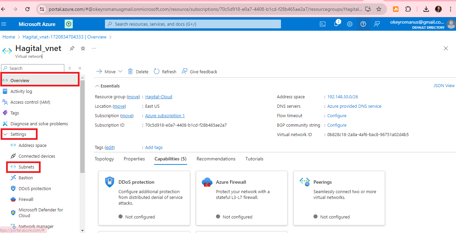Add Hagital_vnet to favorites star
Image resolution: width=456 pixels, height=233 pixels.
[83, 48]
